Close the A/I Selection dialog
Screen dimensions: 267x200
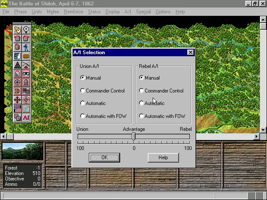pyautogui.click(x=190, y=52)
